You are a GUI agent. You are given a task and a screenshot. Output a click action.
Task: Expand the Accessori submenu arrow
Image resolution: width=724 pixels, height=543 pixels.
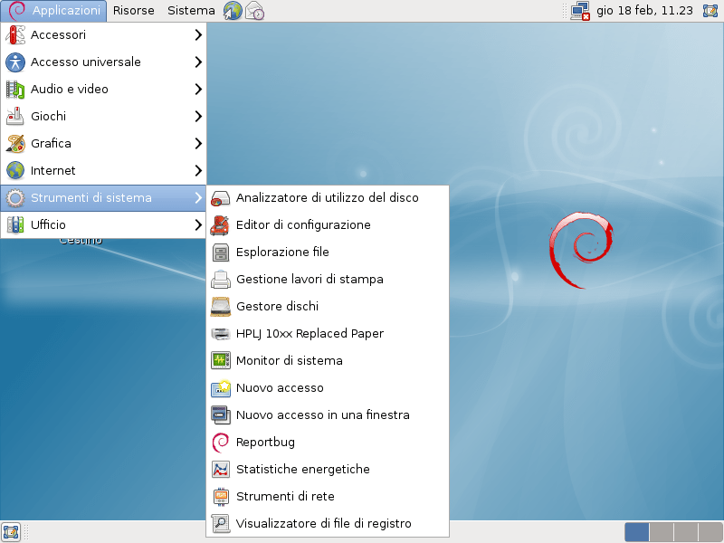tap(197, 35)
